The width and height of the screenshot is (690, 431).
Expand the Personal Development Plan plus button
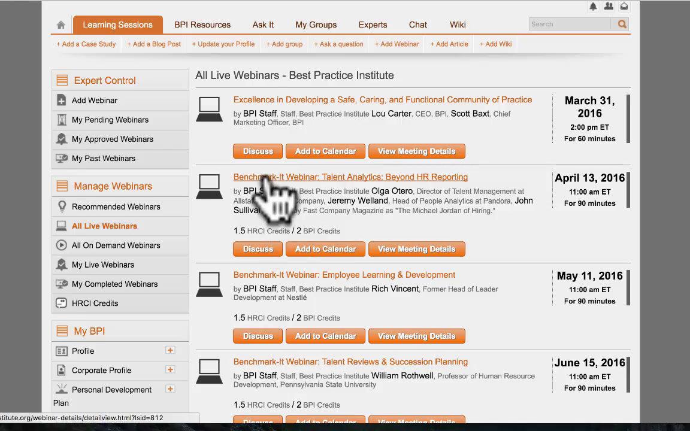pyautogui.click(x=170, y=388)
